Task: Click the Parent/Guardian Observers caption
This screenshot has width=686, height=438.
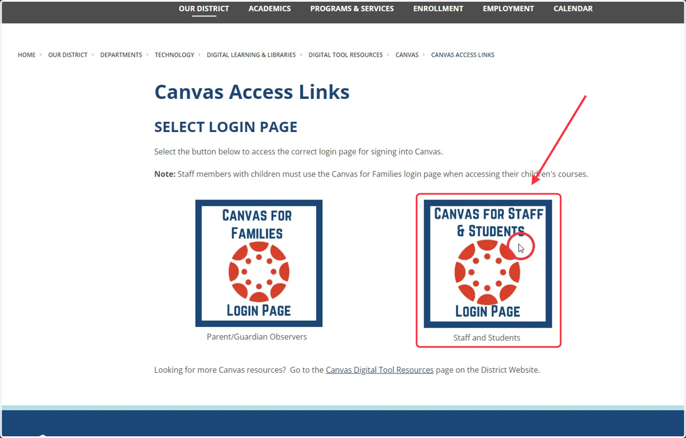Action: click(x=257, y=337)
